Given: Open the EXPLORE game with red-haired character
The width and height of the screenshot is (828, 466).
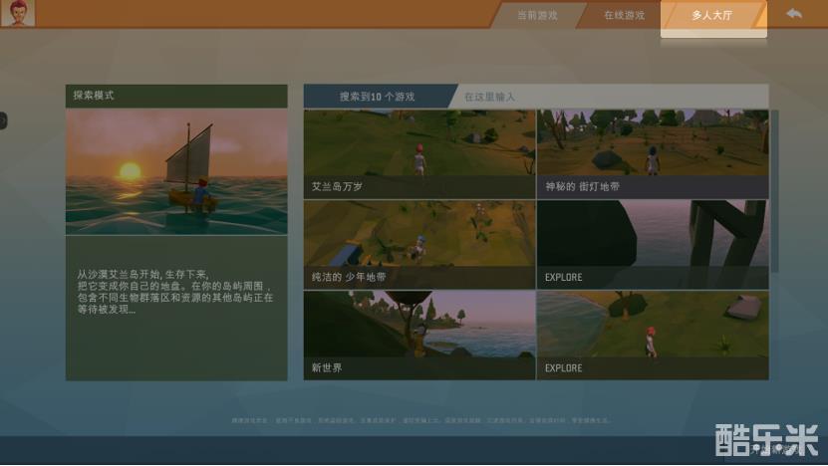Looking at the screenshot, I should [x=653, y=336].
